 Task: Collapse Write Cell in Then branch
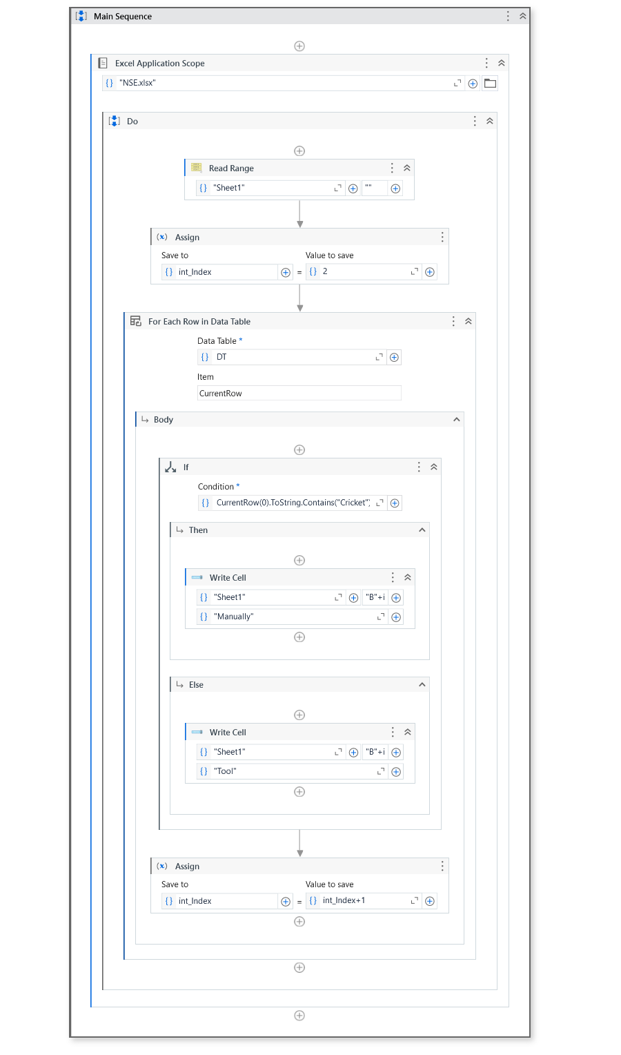[x=408, y=577]
